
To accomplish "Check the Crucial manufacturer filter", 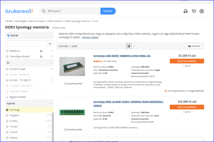I will (x=7, y=132).
